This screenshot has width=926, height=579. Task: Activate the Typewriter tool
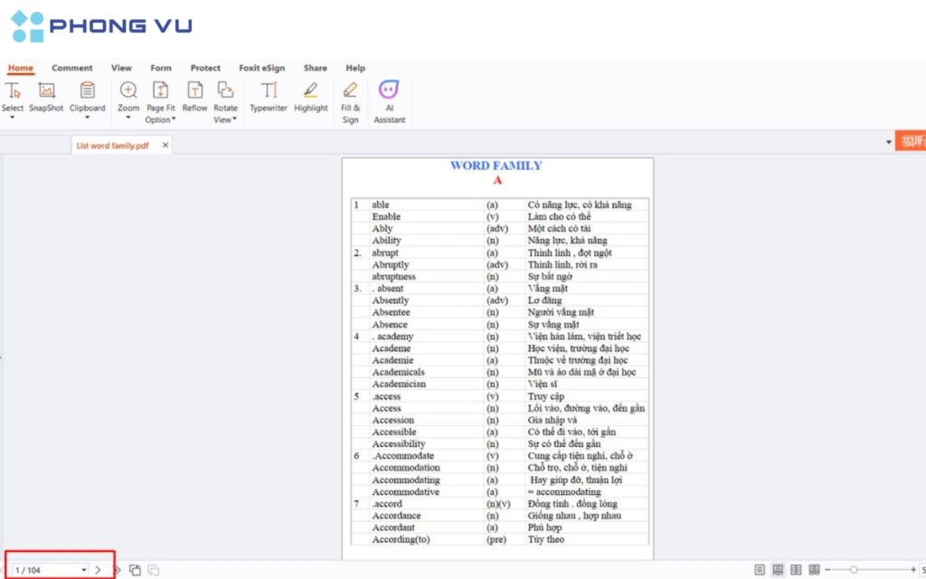pyautogui.click(x=268, y=97)
